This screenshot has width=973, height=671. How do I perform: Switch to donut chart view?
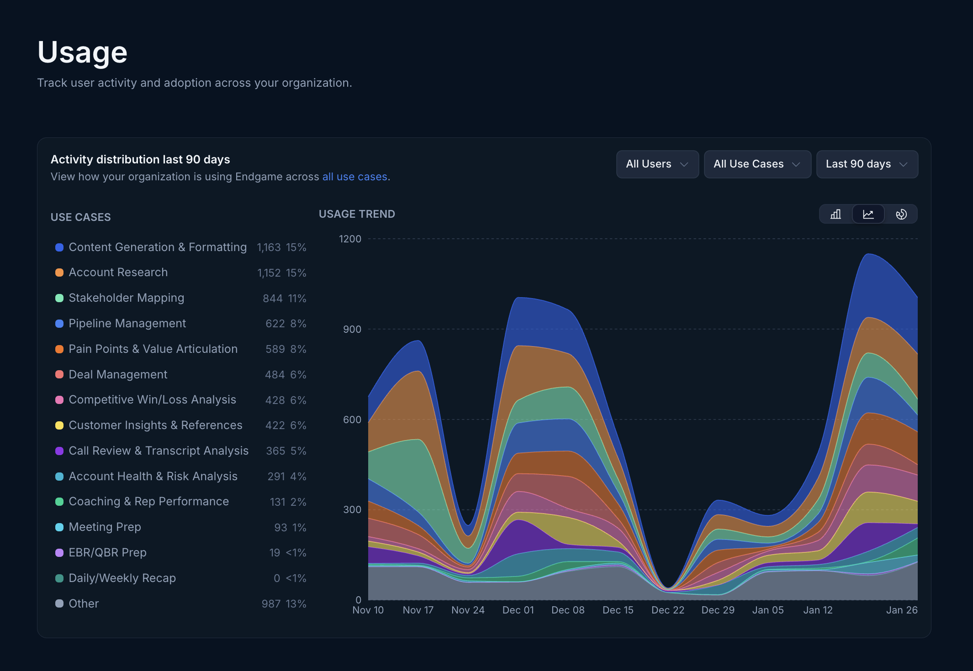[901, 214]
